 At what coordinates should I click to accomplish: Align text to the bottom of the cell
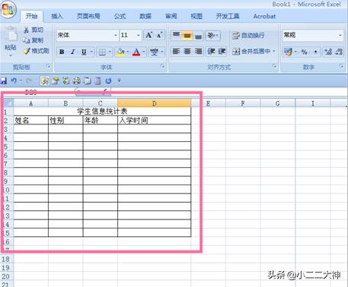(198, 36)
